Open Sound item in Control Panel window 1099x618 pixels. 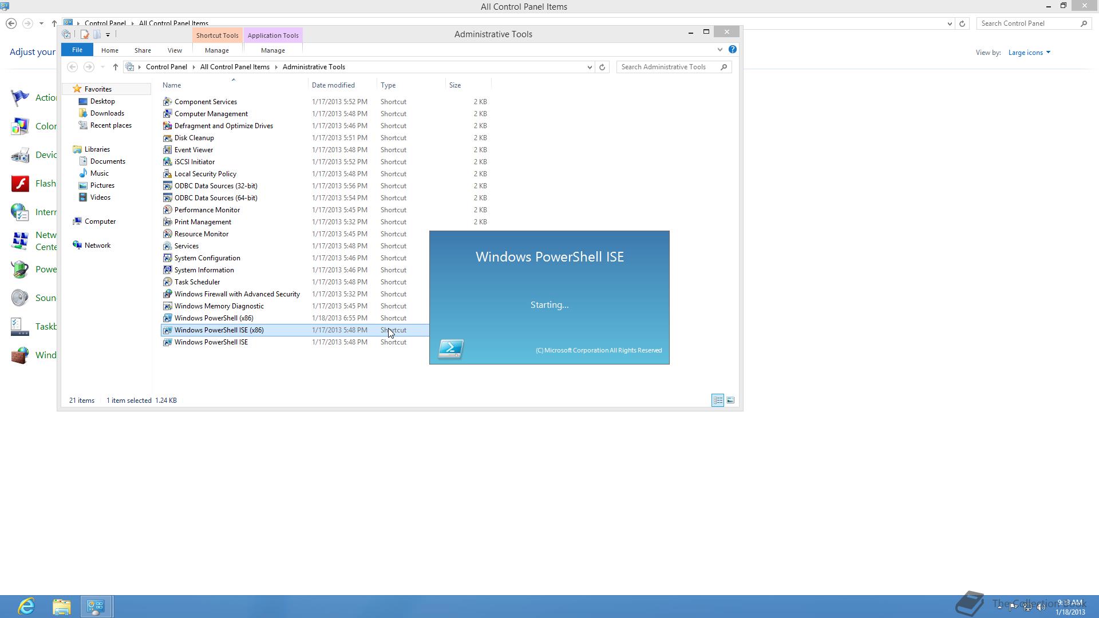pyautogui.click(x=33, y=298)
